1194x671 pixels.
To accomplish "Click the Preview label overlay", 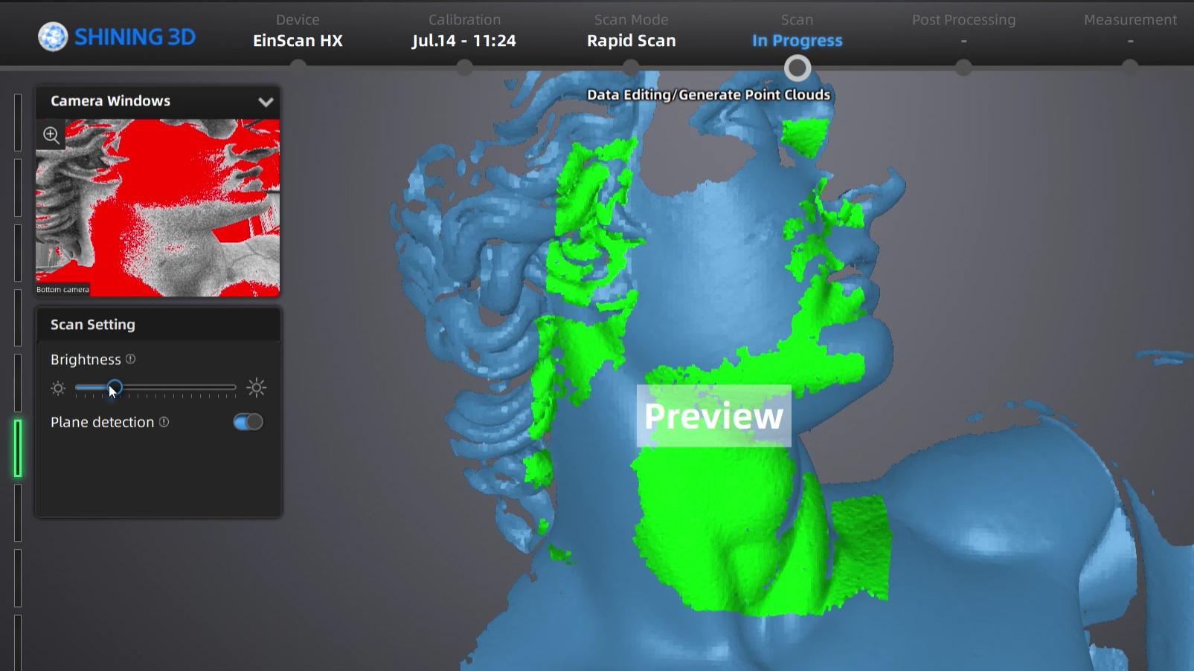I will point(713,415).
